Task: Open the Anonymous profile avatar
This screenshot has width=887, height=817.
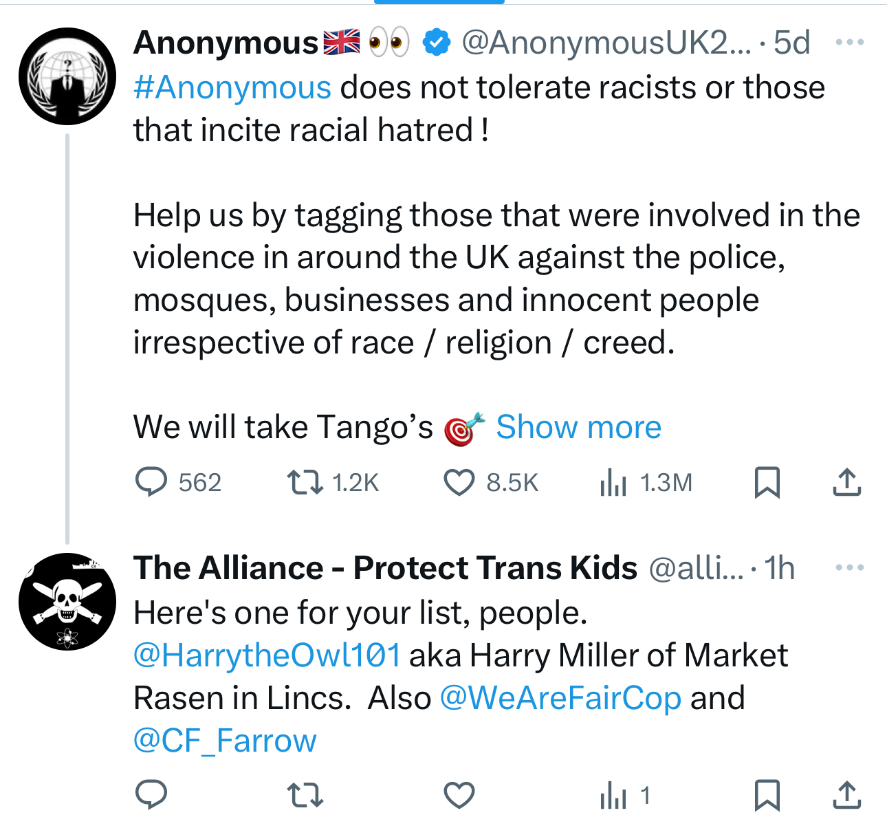Action: click(67, 76)
